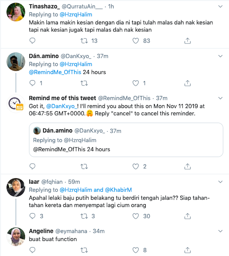Expand options menu on laar's tweet
Image resolution: width=229 pixels, height=256 pixels.
click(x=220, y=182)
